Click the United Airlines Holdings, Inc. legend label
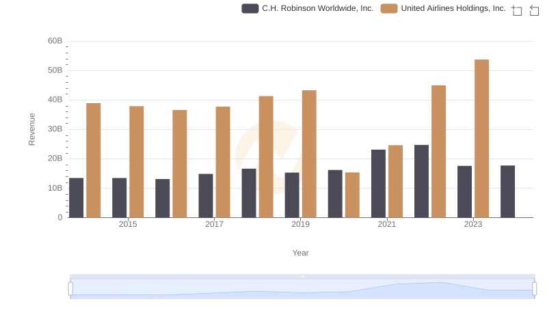 point(453,8)
